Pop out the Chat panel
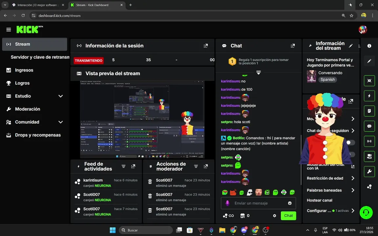378x236 pixels. (293, 46)
